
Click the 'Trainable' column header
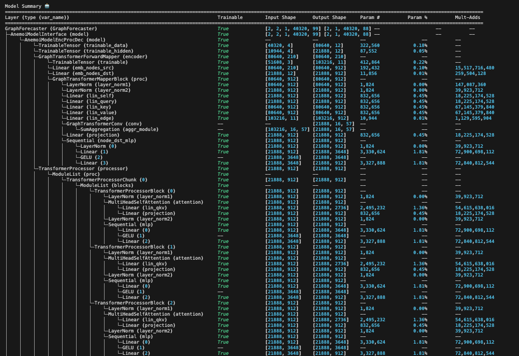[x=230, y=17]
